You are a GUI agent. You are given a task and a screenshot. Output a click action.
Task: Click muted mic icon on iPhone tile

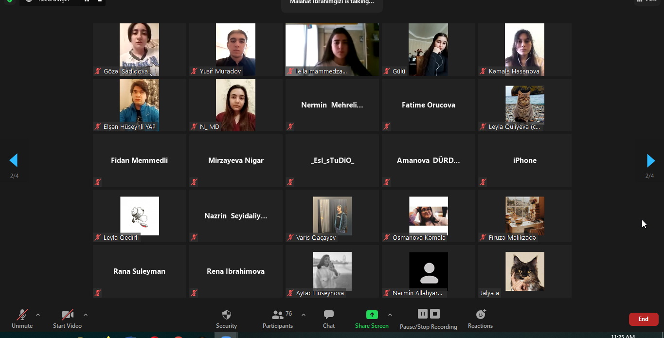[483, 182]
